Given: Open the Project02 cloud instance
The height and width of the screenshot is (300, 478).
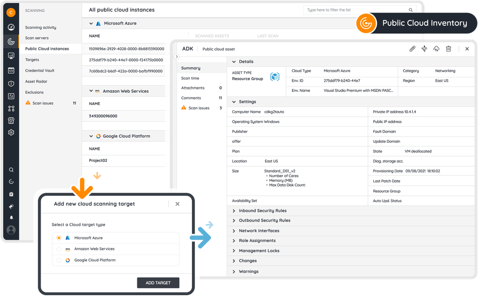Looking at the screenshot, I should [x=98, y=161].
